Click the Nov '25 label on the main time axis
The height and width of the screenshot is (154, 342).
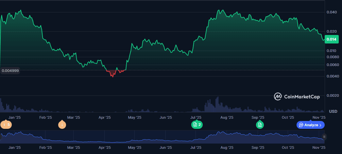click(319, 117)
